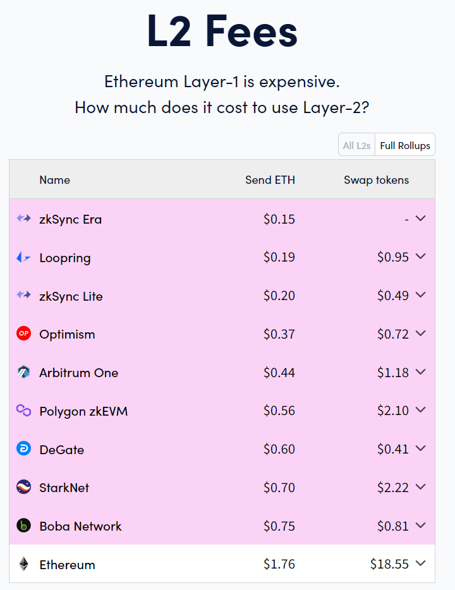Sort by the Send ETH column header

(x=270, y=180)
